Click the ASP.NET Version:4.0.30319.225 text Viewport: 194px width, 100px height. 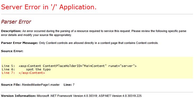coord(120,96)
